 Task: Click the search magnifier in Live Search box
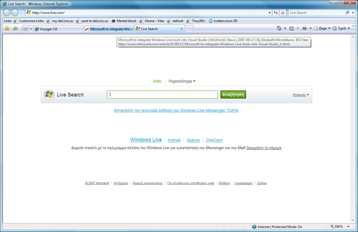[x=347, y=12]
